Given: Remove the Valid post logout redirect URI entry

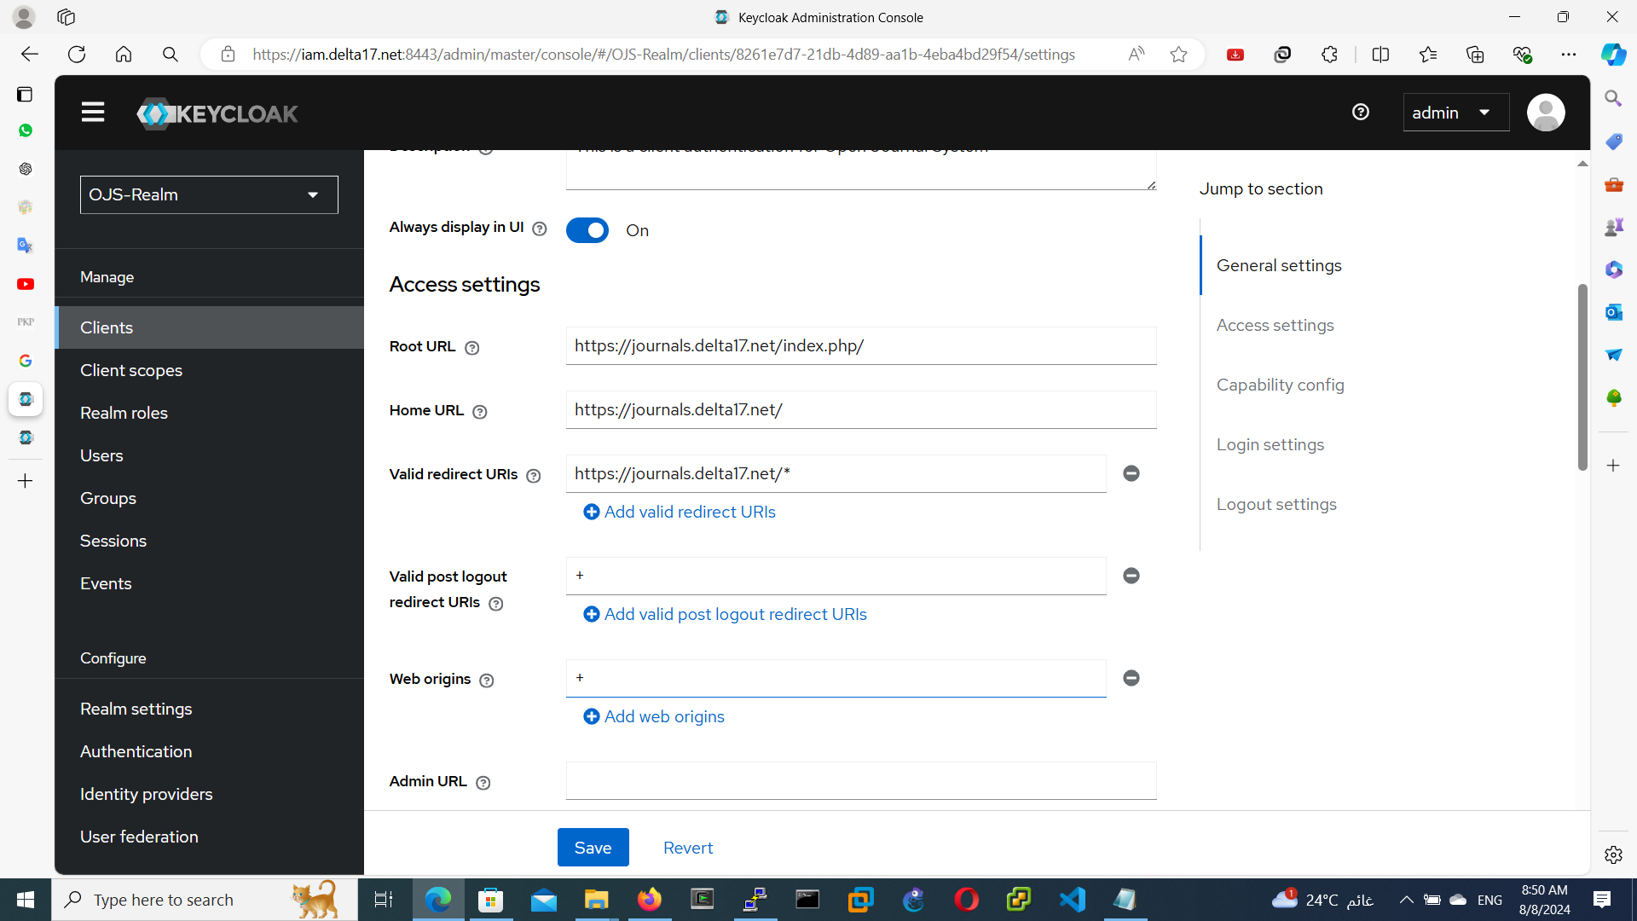Looking at the screenshot, I should tap(1131, 576).
